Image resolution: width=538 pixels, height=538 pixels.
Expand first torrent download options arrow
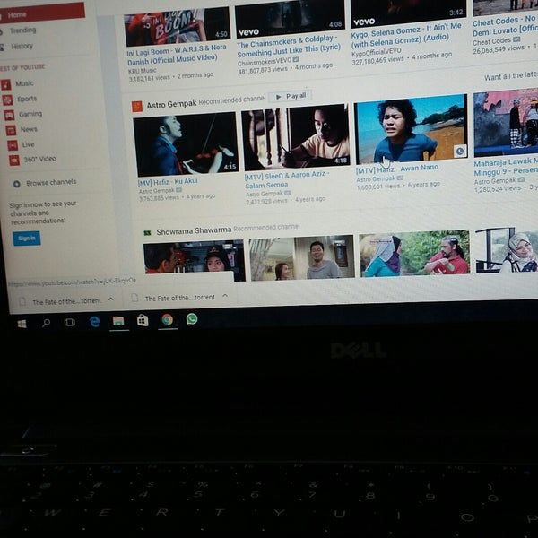(x=111, y=299)
